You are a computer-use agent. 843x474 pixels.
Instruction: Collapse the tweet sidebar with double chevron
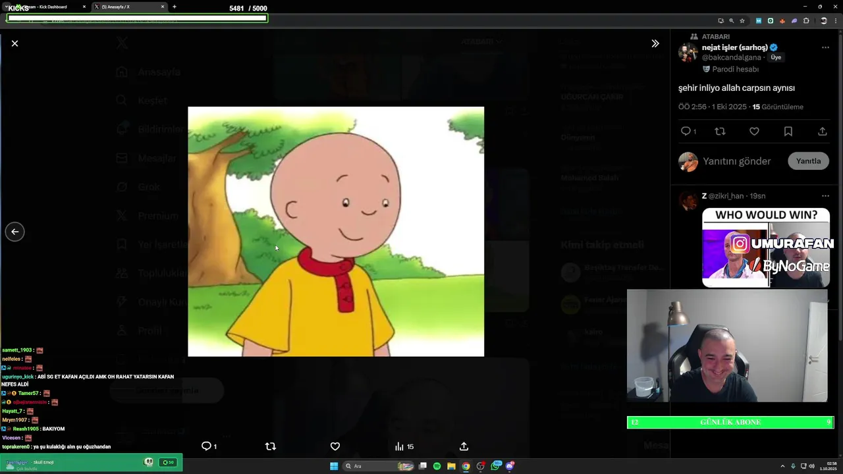(655, 43)
